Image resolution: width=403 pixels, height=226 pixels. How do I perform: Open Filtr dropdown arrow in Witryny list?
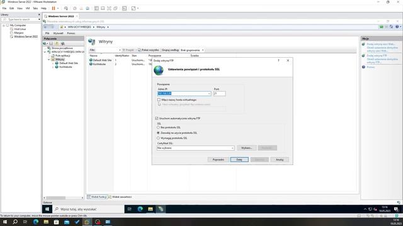[120, 50]
